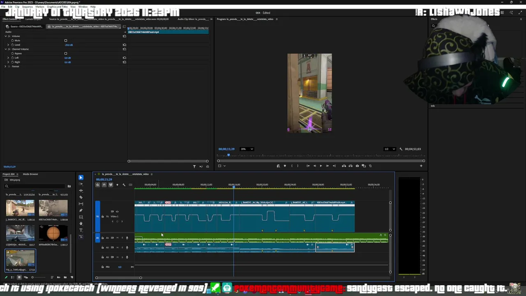Image resolution: width=526 pixels, height=296 pixels.
Task: Step forward one frame in Program monitor
Action: 327,166
